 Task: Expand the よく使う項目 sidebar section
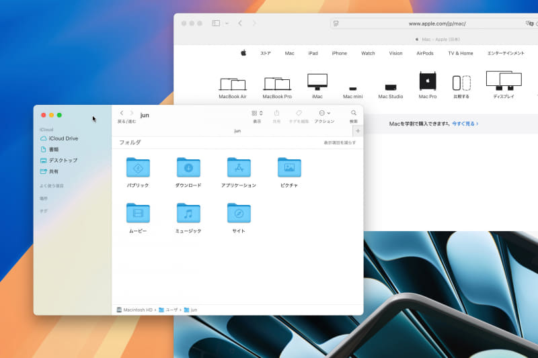click(x=52, y=185)
